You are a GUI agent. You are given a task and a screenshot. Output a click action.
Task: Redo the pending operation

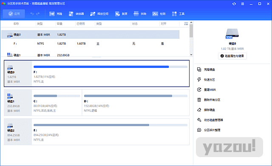coord(38,14)
